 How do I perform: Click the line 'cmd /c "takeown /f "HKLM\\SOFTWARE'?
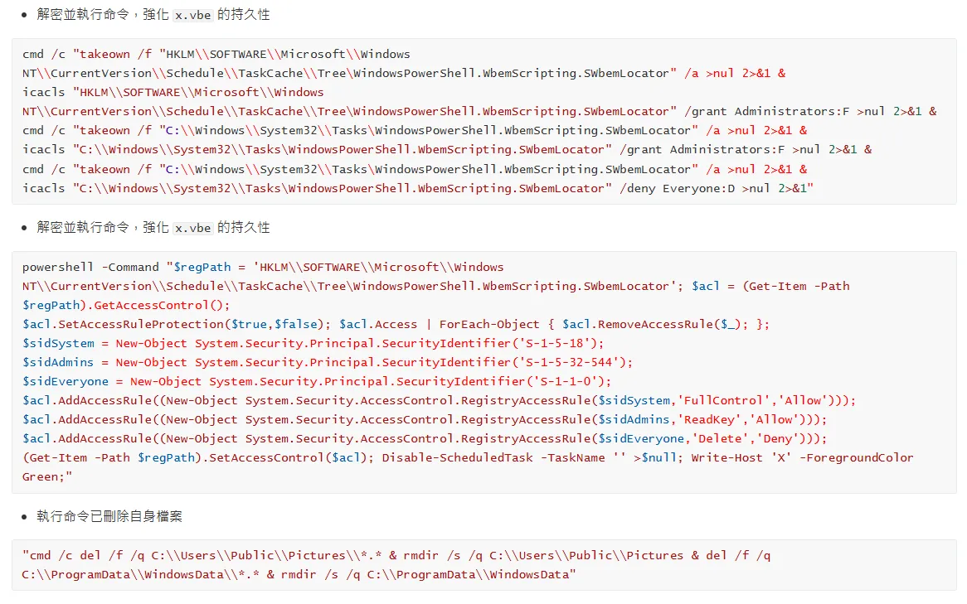tap(216, 54)
